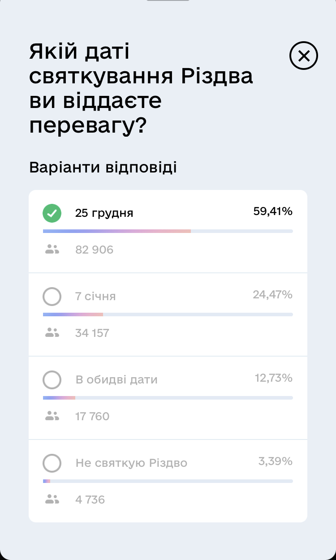The width and height of the screenshot is (336, 560).
Task: Click the В обидві дати progress bar
Action: [x=168, y=398]
